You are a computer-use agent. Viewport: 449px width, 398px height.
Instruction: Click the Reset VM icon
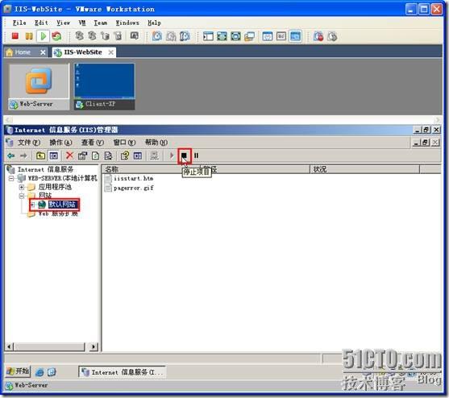[x=56, y=36]
